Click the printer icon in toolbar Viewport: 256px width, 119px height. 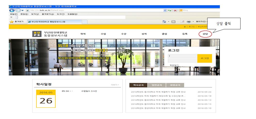[189, 22]
